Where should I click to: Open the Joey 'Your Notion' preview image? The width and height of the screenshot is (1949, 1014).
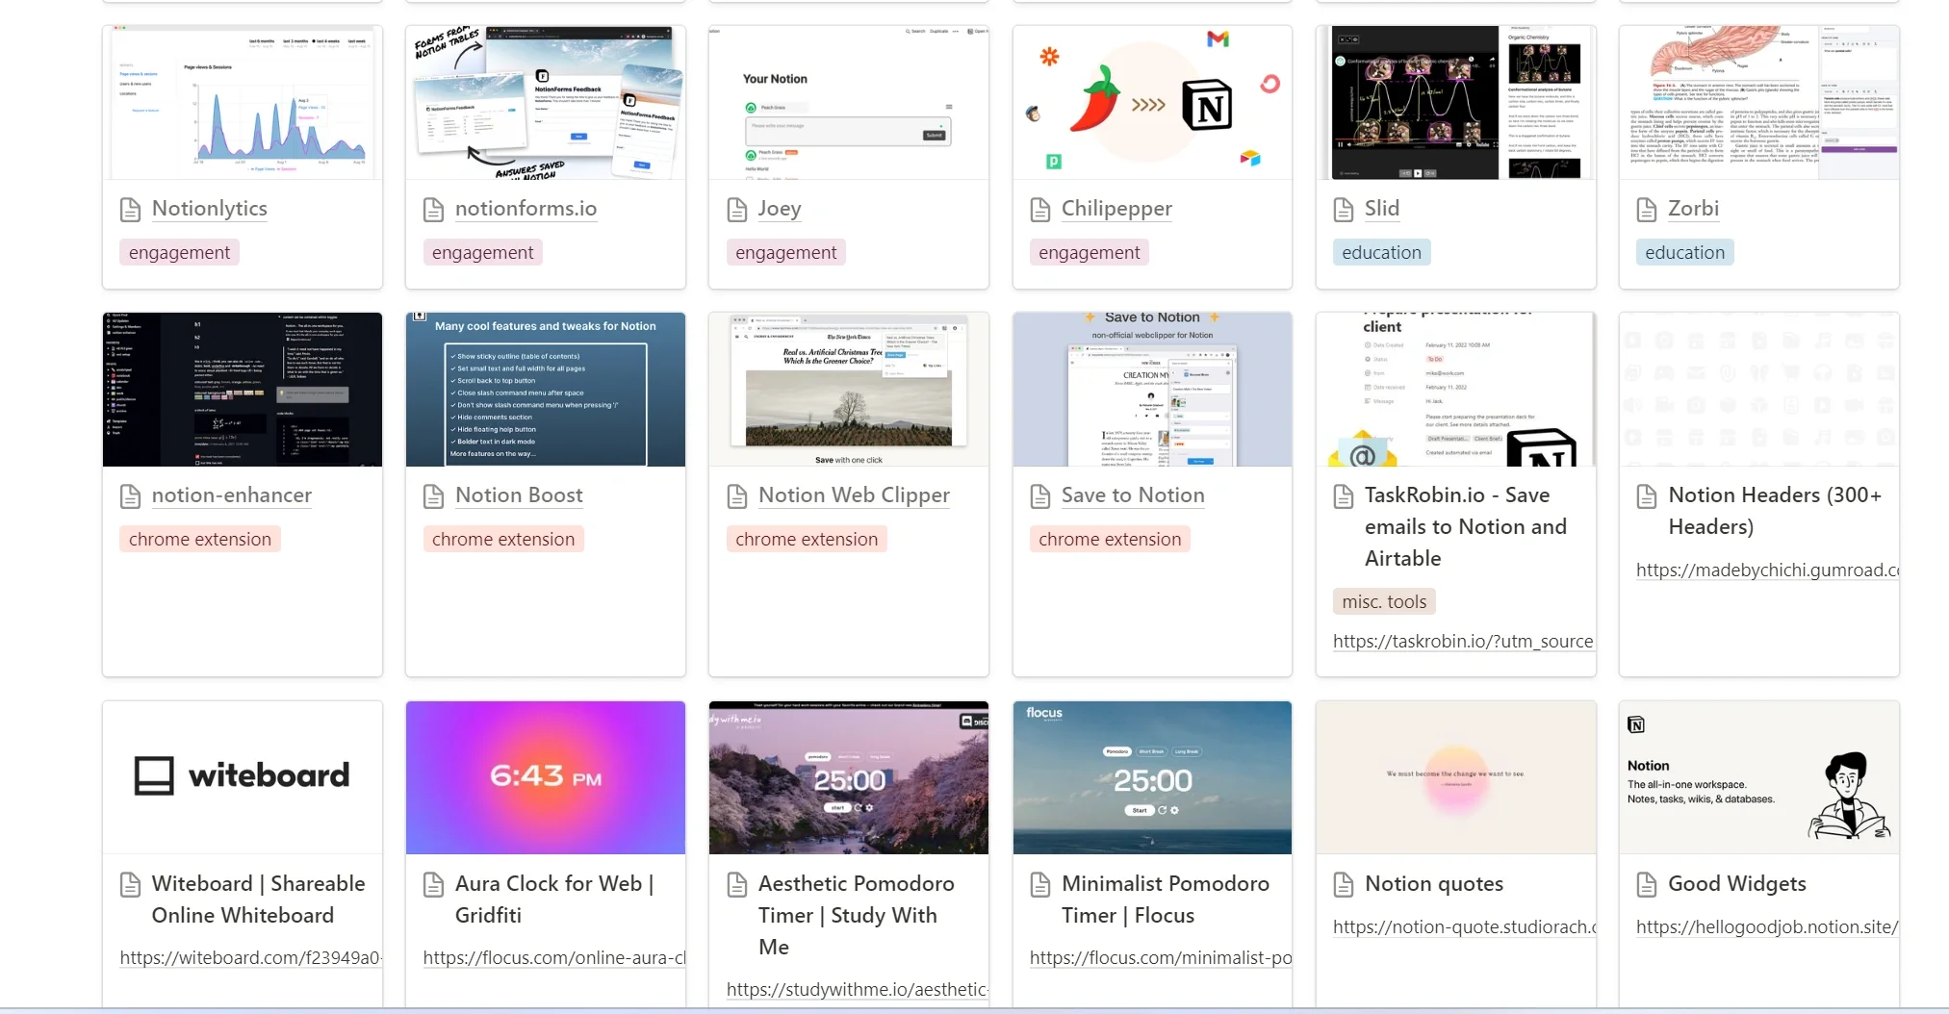pyautogui.click(x=849, y=103)
